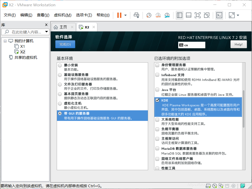Open the snapshot manager wrench-clock icon
Viewport: 252px width, 189px height.
coord(167,15)
